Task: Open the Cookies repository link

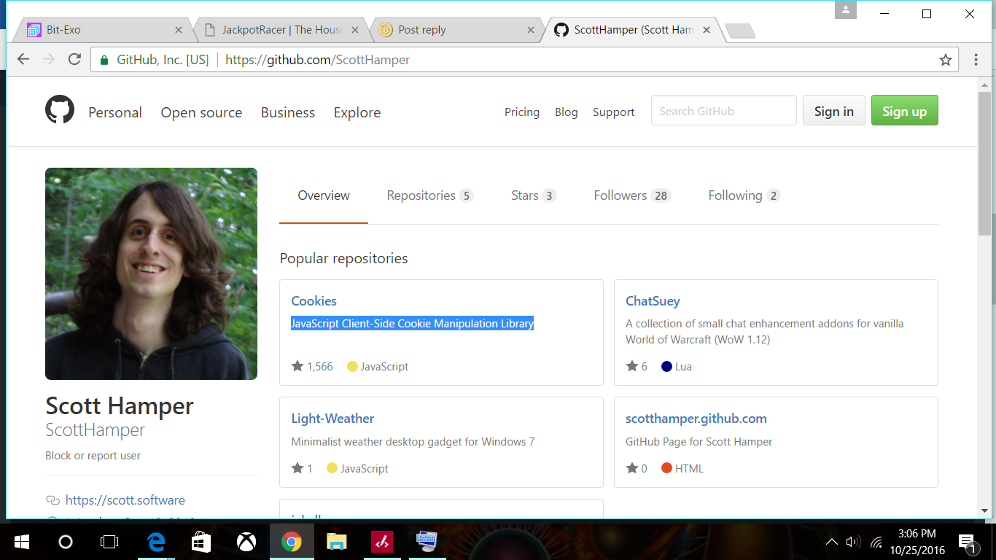Action: (314, 301)
